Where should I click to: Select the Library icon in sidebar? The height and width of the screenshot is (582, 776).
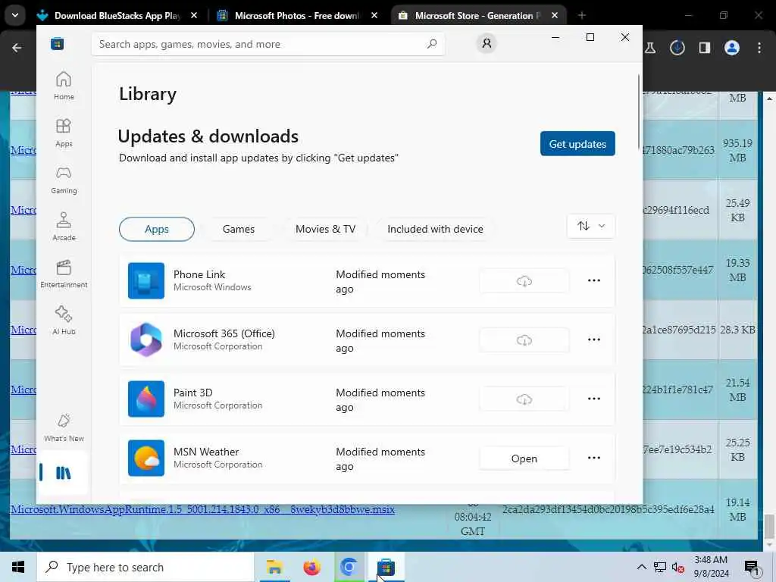coord(64,473)
